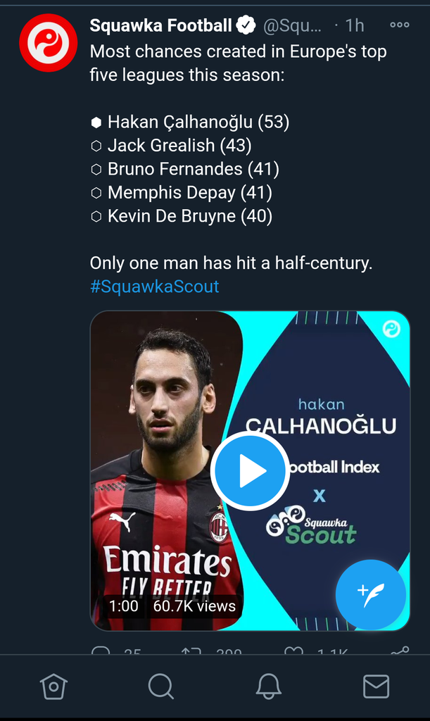Tap the @Squ... account handle
430x721 pixels.
[291, 26]
